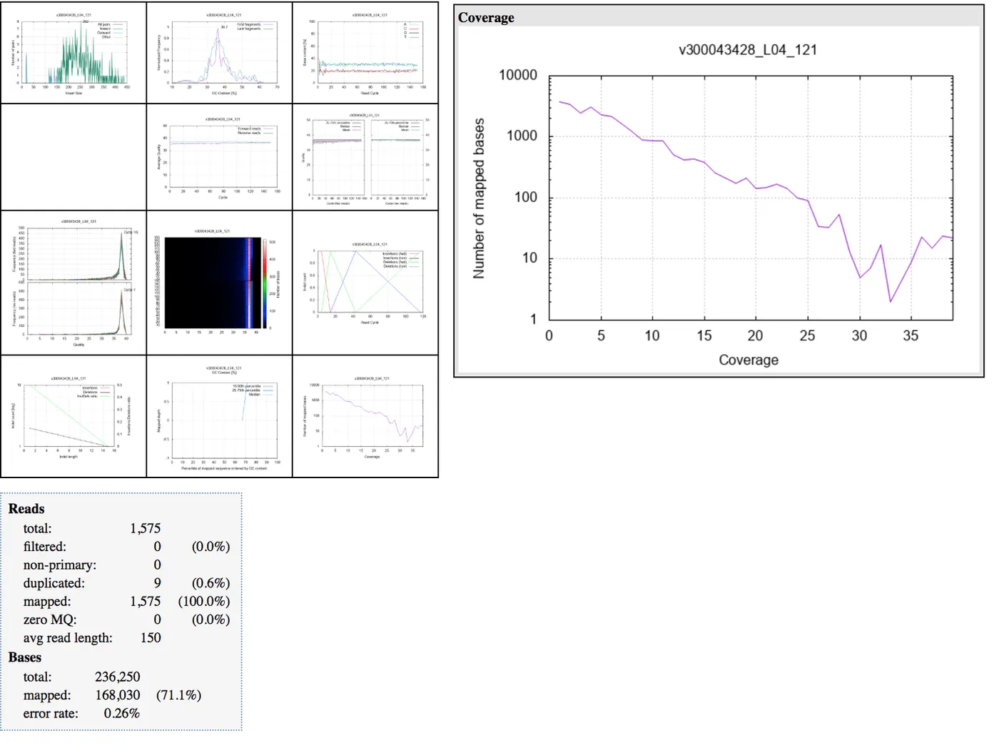Viewport: 999px width, 753px height.
Task: Click the zero MQ: label
Action: coord(50,620)
